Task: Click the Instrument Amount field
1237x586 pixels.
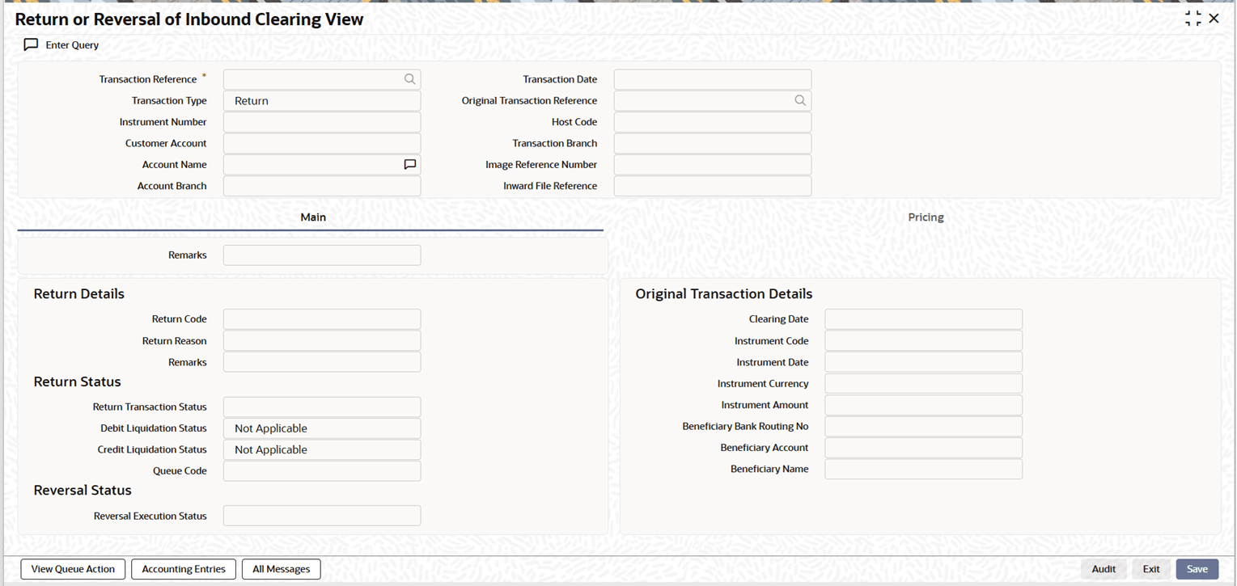Action: pyautogui.click(x=924, y=405)
